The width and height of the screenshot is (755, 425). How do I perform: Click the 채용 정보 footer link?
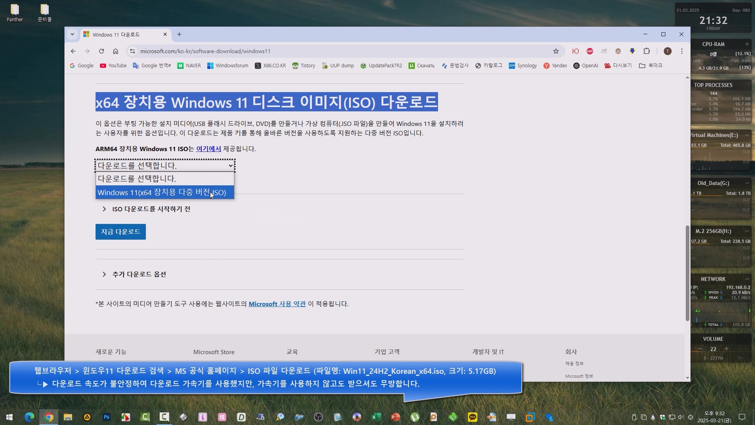tap(574, 364)
